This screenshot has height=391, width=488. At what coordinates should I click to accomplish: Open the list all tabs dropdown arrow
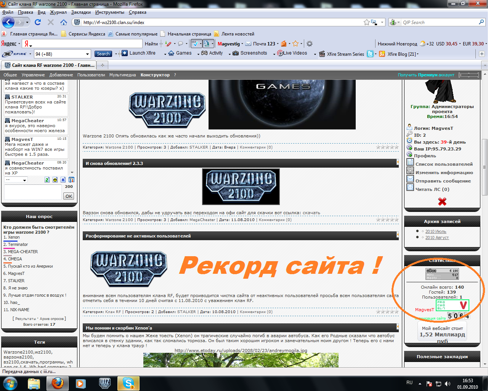[x=484, y=65]
